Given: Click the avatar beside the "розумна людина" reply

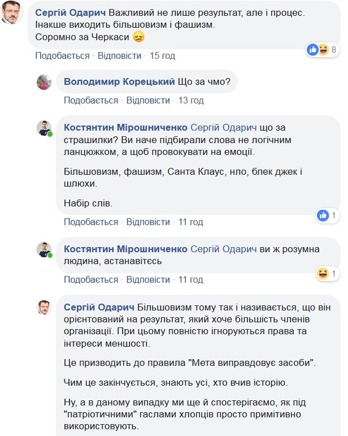Looking at the screenshot, I should coord(45,249).
